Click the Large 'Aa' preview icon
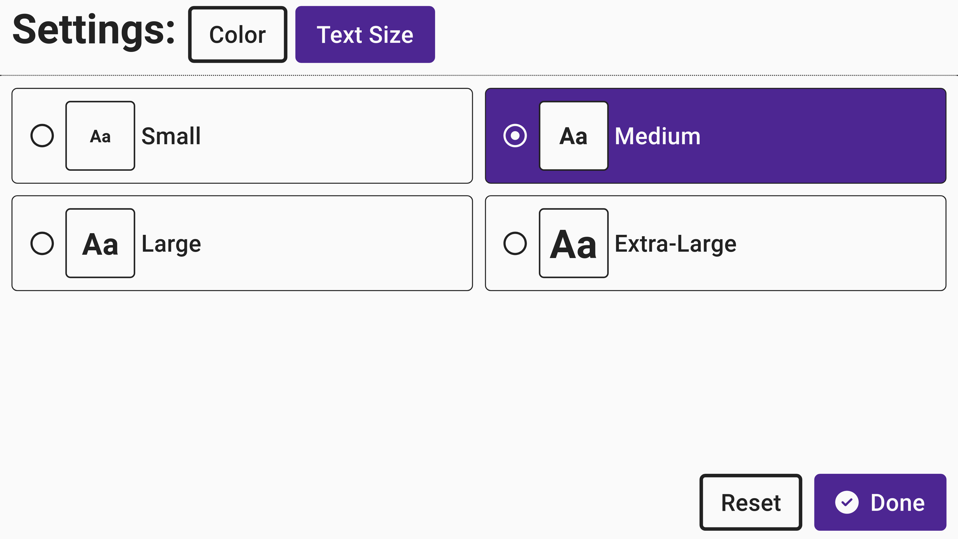The height and width of the screenshot is (539, 958). point(100,243)
